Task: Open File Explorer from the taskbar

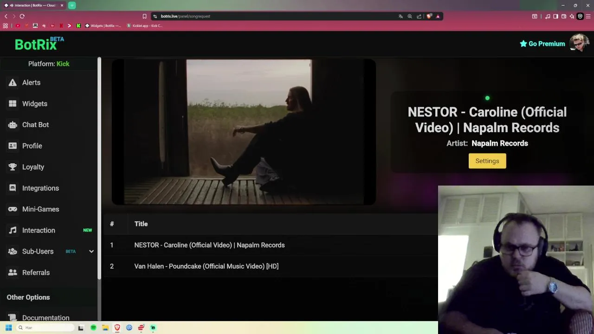Action: 105,328
